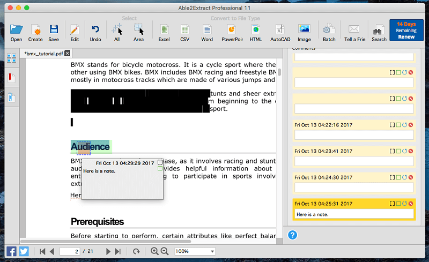Delete the 04:22:16 comment
Viewport: 429px width, 262px height.
411,125
